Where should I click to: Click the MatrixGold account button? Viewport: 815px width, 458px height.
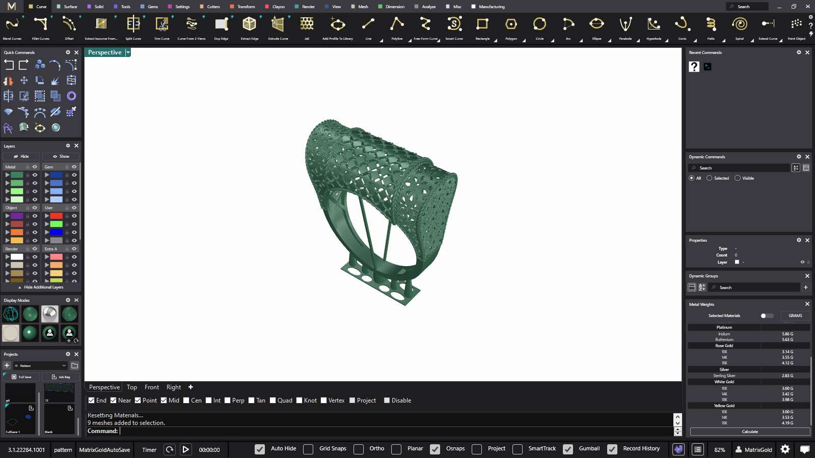click(x=753, y=449)
